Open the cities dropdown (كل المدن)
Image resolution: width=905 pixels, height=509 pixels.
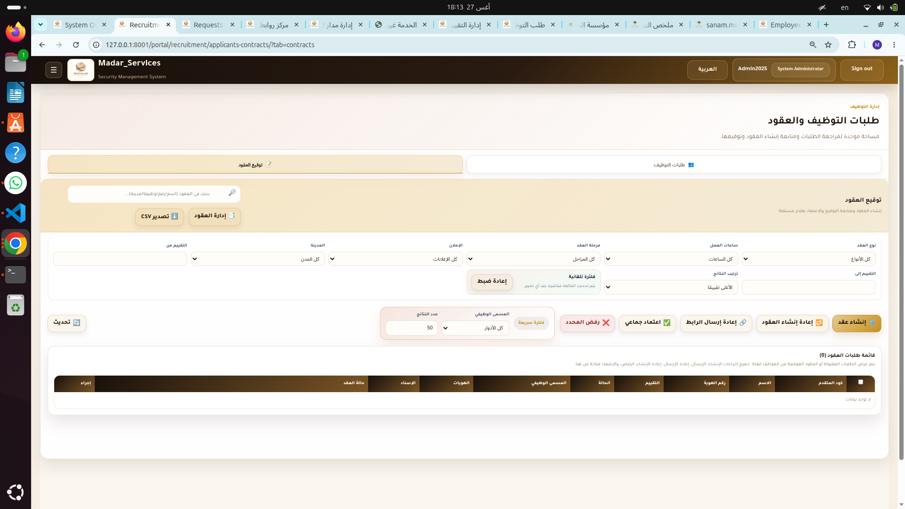click(258, 259)
